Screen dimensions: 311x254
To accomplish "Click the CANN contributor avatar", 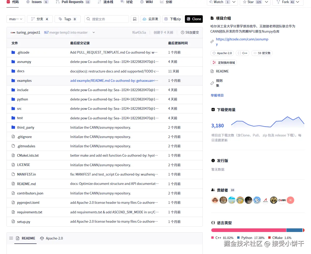I will tap(282, 200).
